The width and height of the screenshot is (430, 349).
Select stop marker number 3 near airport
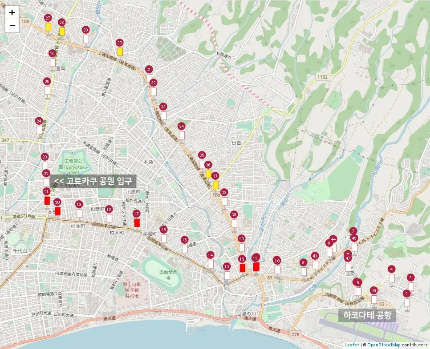411,286
